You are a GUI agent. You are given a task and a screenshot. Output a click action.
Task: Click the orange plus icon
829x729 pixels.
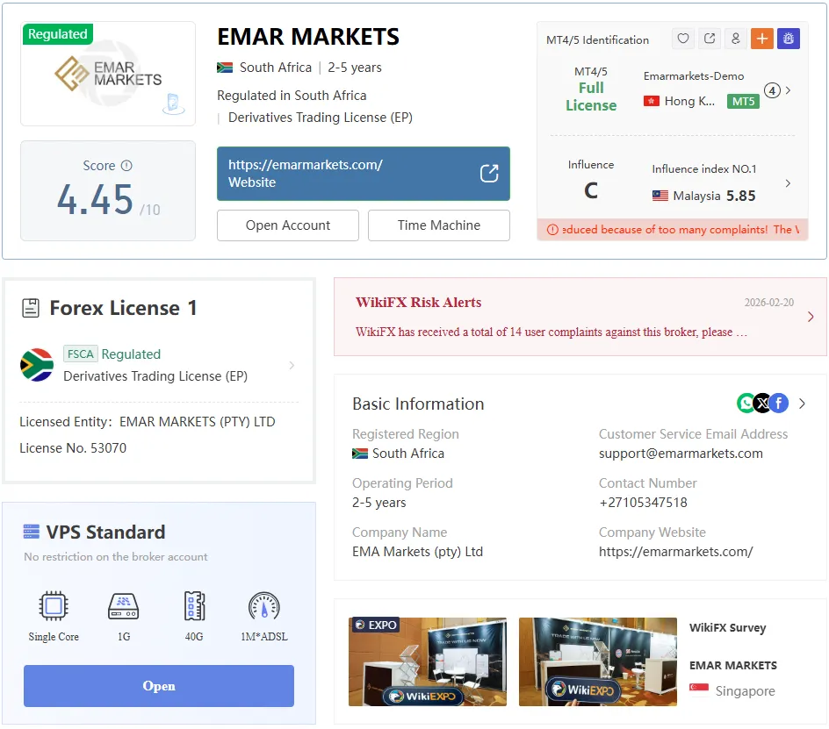762,39
